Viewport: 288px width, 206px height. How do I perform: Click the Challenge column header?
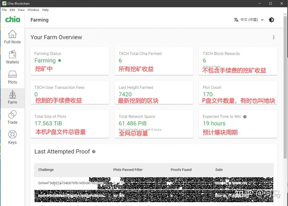[46, 170]
